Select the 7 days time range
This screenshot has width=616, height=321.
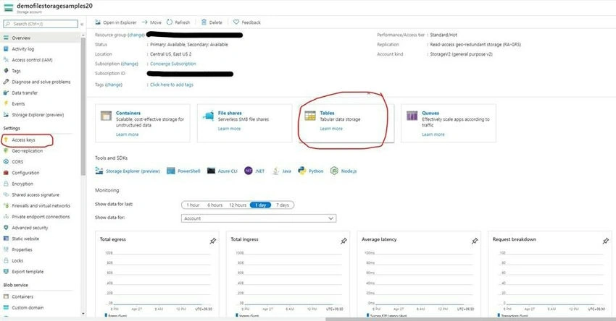282,205
